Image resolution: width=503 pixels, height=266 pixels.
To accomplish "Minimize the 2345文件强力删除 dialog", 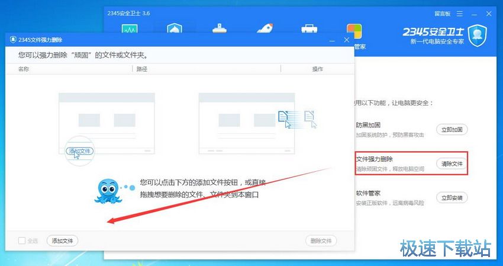I will click(x=332, y=40).
